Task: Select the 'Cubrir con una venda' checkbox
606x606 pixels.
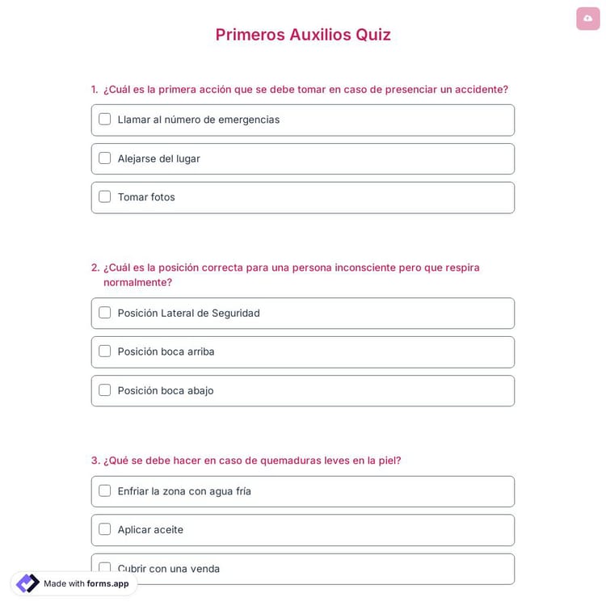Action: [x=105, y=568]
